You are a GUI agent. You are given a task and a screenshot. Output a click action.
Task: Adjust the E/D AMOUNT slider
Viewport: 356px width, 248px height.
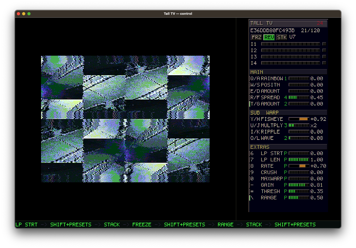coord(299,91)
